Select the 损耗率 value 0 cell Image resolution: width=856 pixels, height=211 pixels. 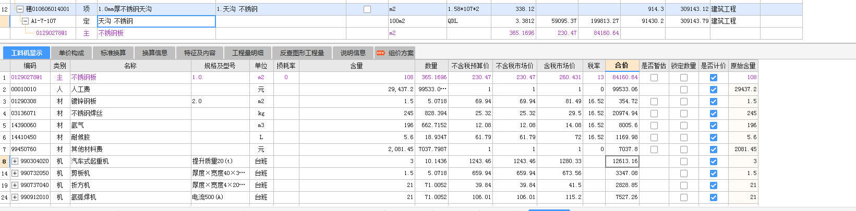[286, 78]
